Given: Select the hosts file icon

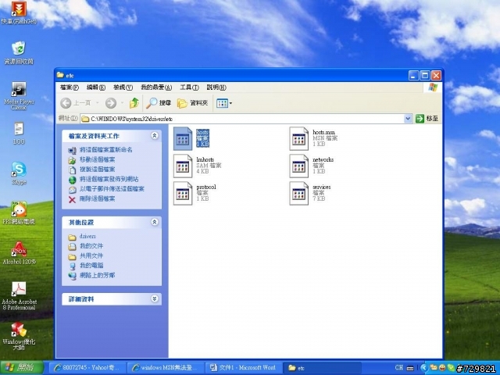Looking at the screenshot, I should click(x=183, y=138).
